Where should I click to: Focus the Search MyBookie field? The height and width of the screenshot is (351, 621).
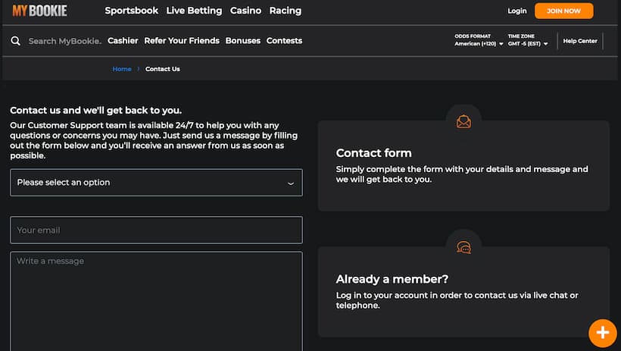pyautogui.click(x=64, y=41)
